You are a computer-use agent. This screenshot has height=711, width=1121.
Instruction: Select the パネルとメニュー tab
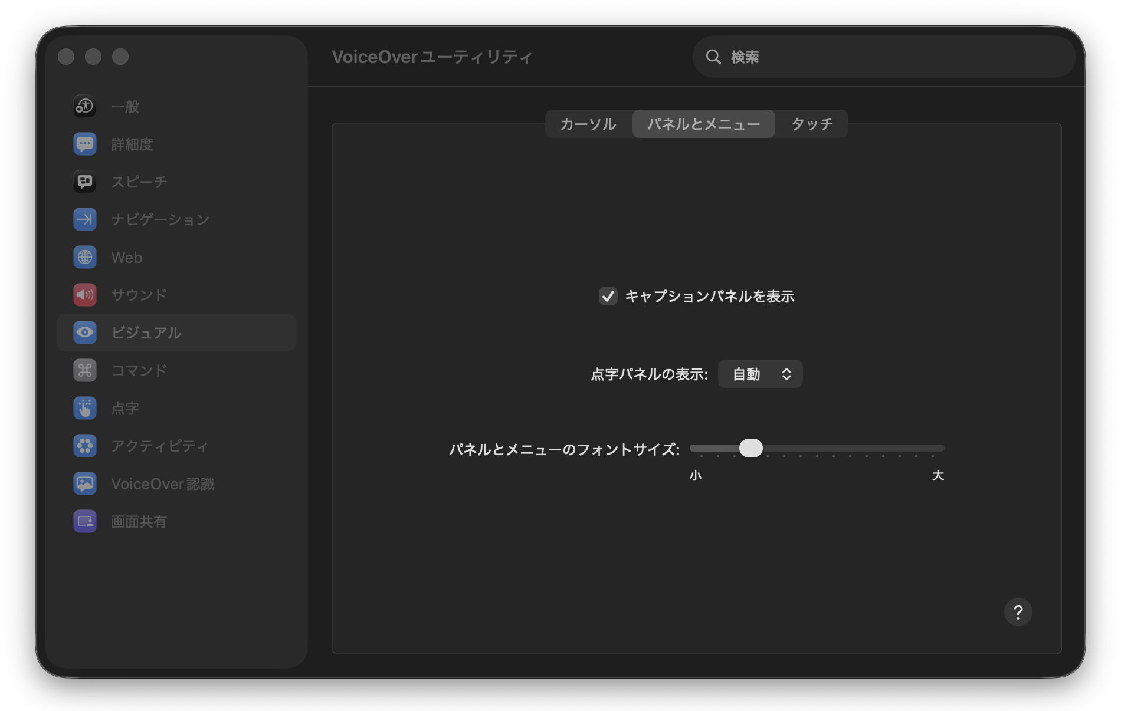coord(703,124)
